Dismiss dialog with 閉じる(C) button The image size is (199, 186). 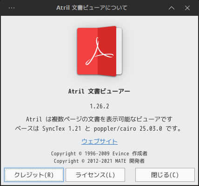[165, 175]
